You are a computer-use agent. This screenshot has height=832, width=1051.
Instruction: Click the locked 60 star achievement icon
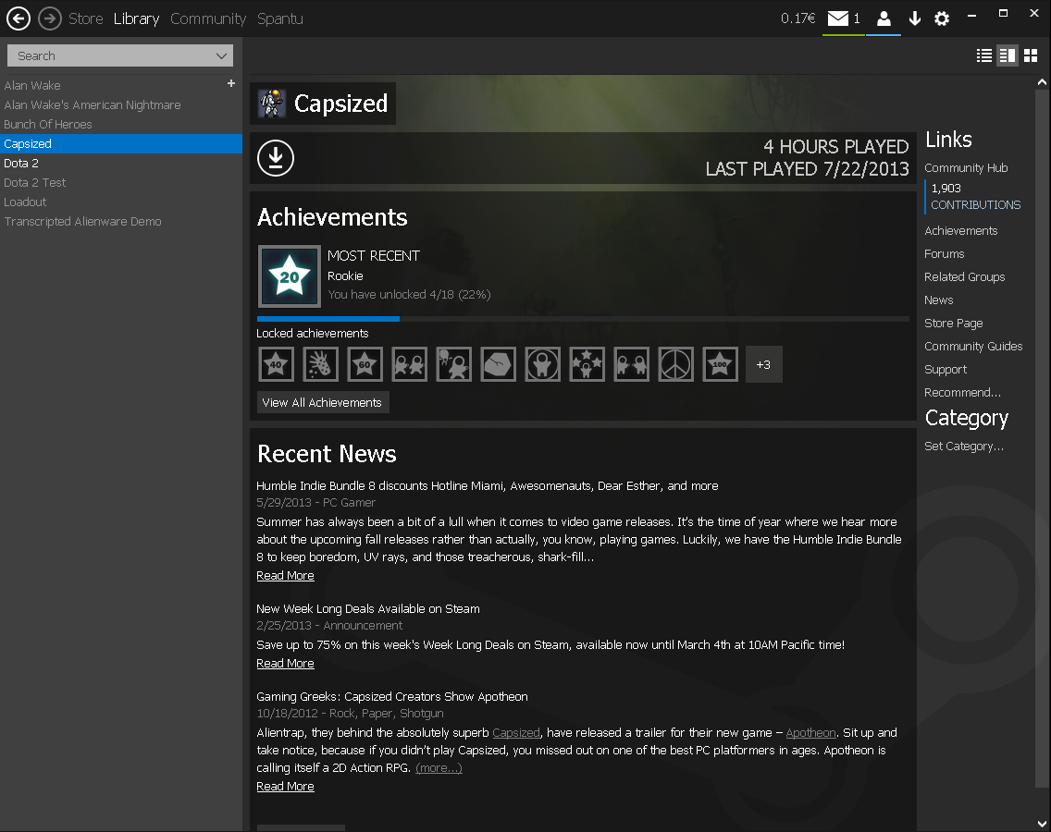(x=365, y=364)
